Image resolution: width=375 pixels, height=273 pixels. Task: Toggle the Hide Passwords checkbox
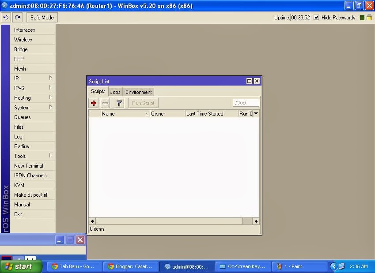[316, 17]
